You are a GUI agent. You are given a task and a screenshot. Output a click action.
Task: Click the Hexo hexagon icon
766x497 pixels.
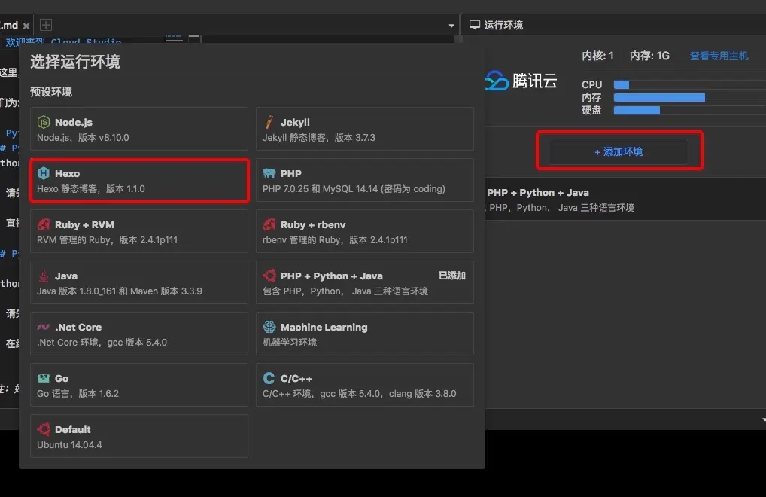pyautogui.click(x=44, y=173)
